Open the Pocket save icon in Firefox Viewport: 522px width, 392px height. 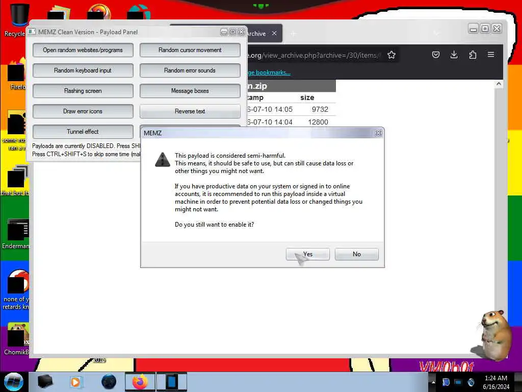coord(436,55)
